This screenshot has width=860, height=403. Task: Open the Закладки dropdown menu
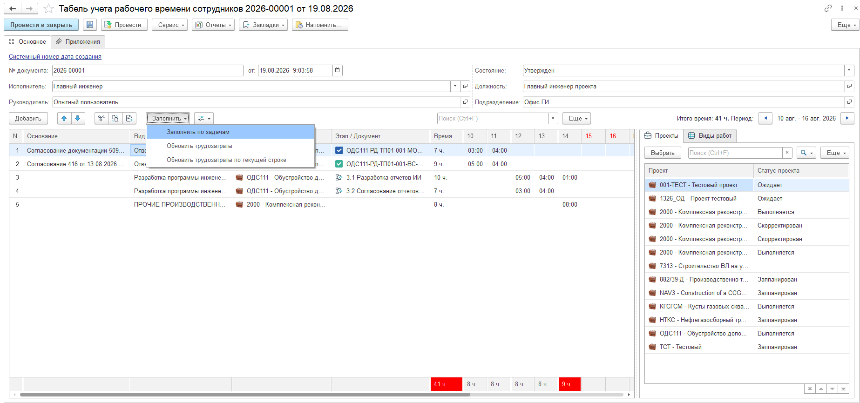click(x=264, y=25)
